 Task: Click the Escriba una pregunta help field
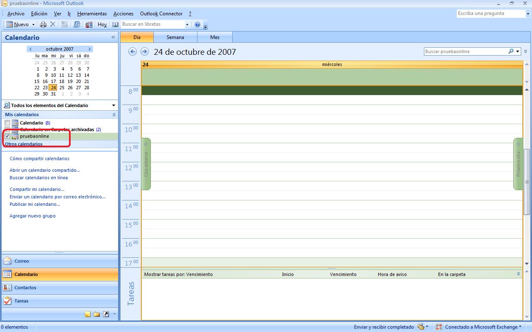(x=491, y=13)
